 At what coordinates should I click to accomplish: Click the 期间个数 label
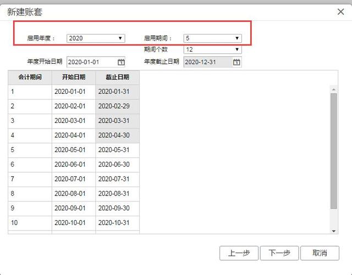tap(156, 49)
